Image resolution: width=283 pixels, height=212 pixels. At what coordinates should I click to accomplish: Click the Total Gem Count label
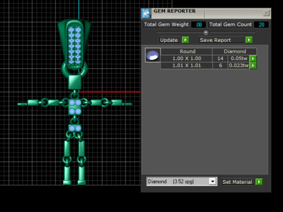(231, 25)
